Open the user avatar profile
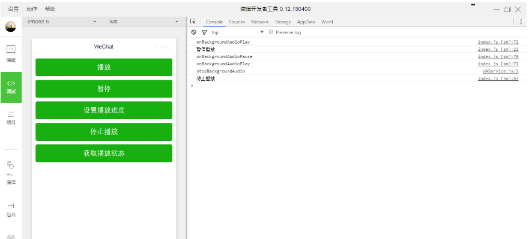The width and height of the screenshot is (532, 239). (11, 26)
